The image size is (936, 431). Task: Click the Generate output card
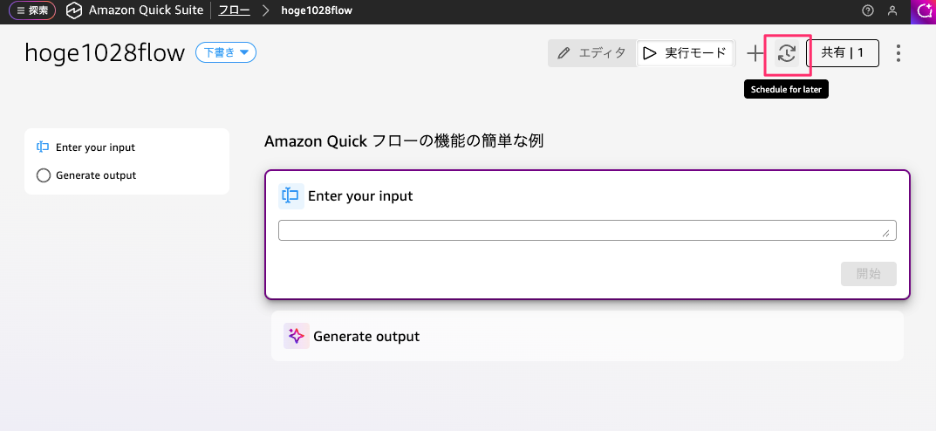587,336
